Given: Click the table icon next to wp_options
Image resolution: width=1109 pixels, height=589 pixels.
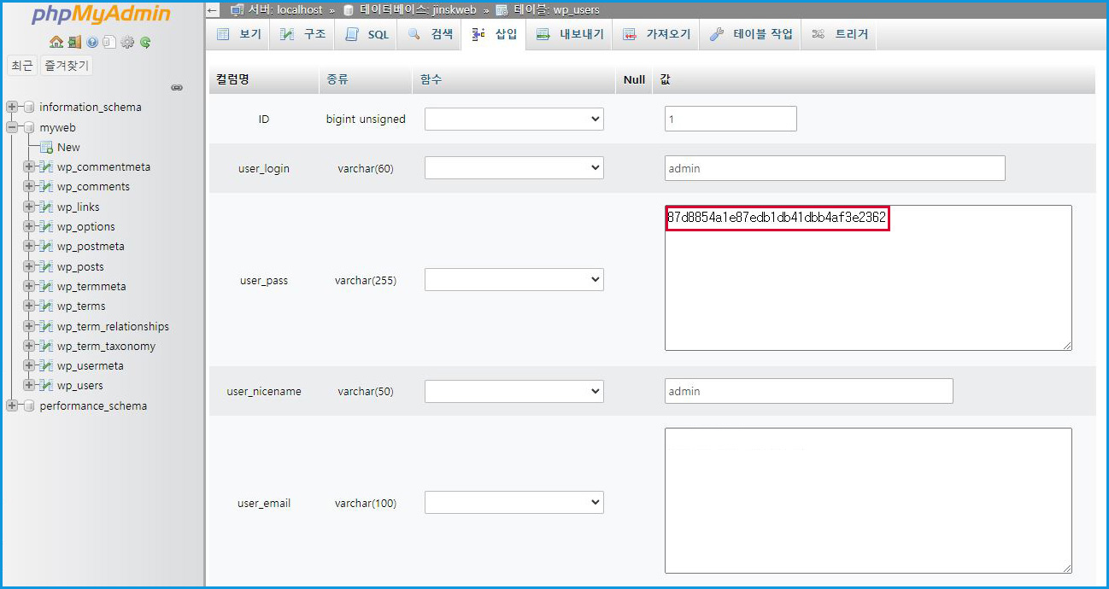Looking at the screenshot, I should point(47,227).
